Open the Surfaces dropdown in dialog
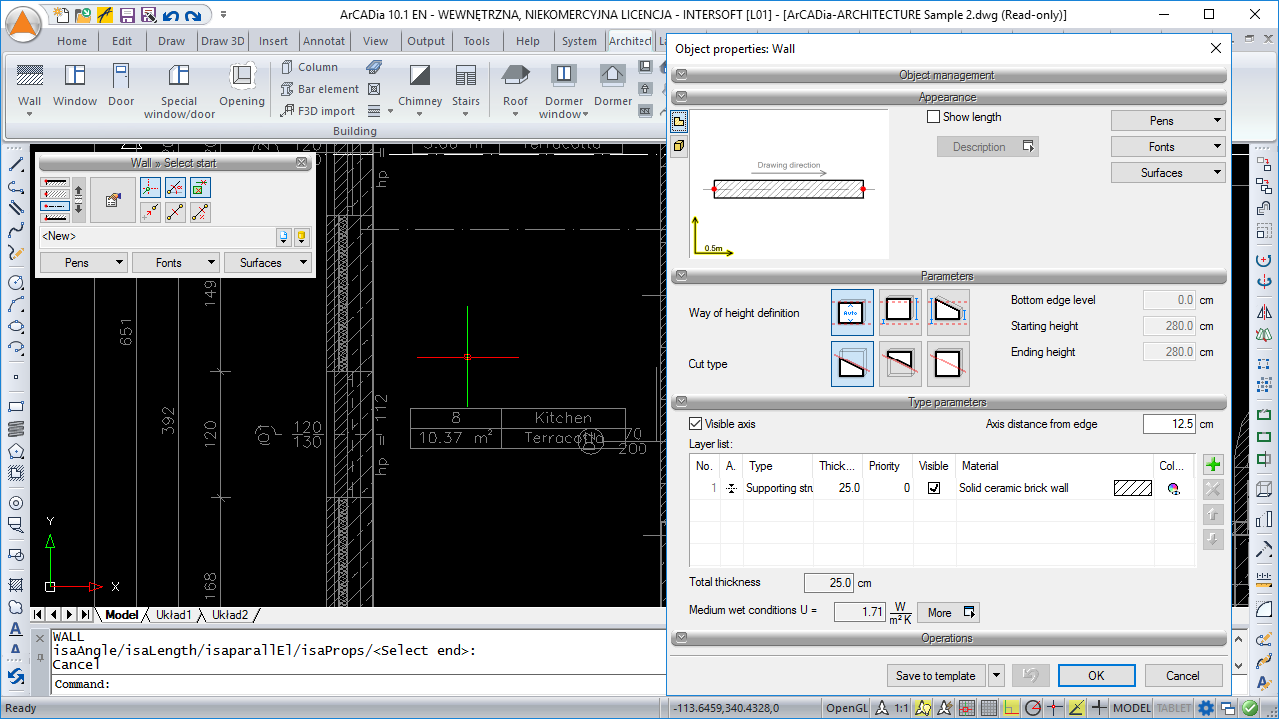The width and height of the screenshot is (1279, 719). (x=1168, y=173)
